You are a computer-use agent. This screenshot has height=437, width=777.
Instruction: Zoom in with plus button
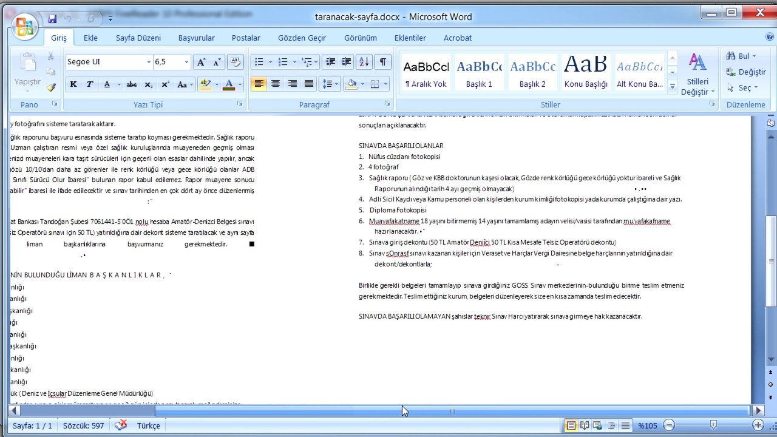758,425
